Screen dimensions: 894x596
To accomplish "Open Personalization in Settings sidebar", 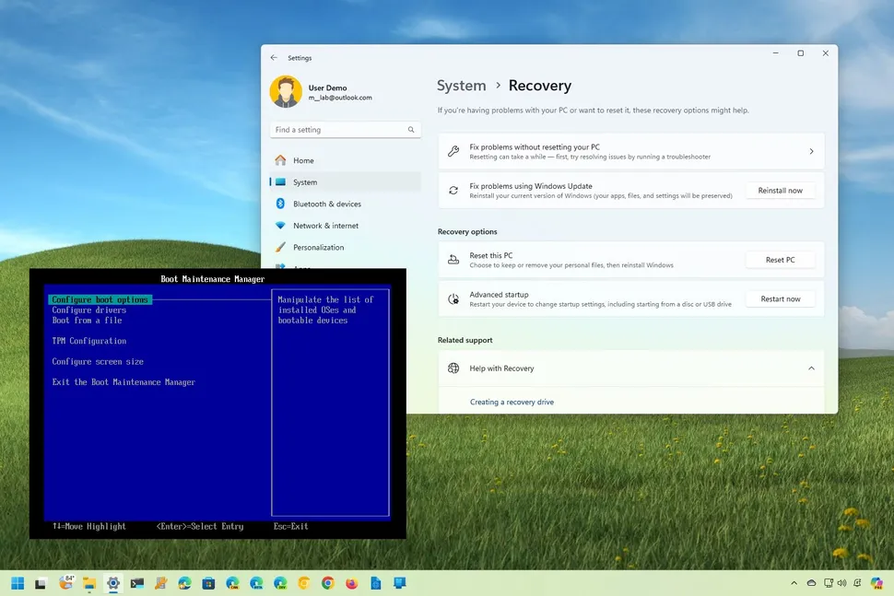I will 346,247.
